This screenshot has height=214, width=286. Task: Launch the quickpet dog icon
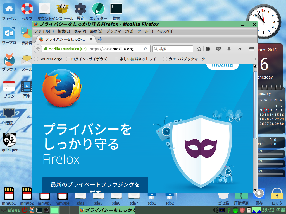(x=9, y=140)
